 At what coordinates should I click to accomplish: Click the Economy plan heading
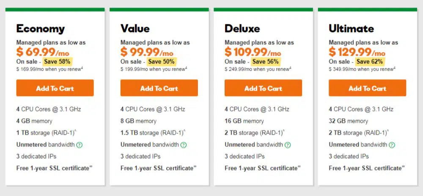click(x=41, y=29)
